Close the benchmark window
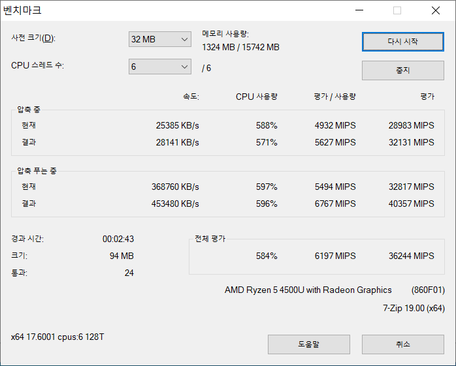This screenshot has height=366, width=456. pyautogui.click(x=435, y=10)
